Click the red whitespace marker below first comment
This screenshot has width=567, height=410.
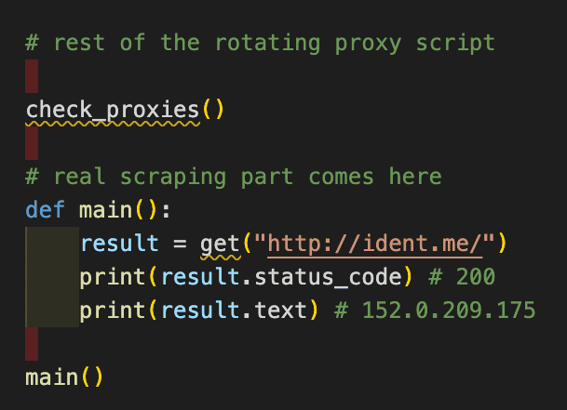tap(32, 76)
